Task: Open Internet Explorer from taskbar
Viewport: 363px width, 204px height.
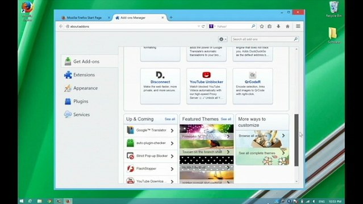Action: pyautogui.click(x=30, y=201)
